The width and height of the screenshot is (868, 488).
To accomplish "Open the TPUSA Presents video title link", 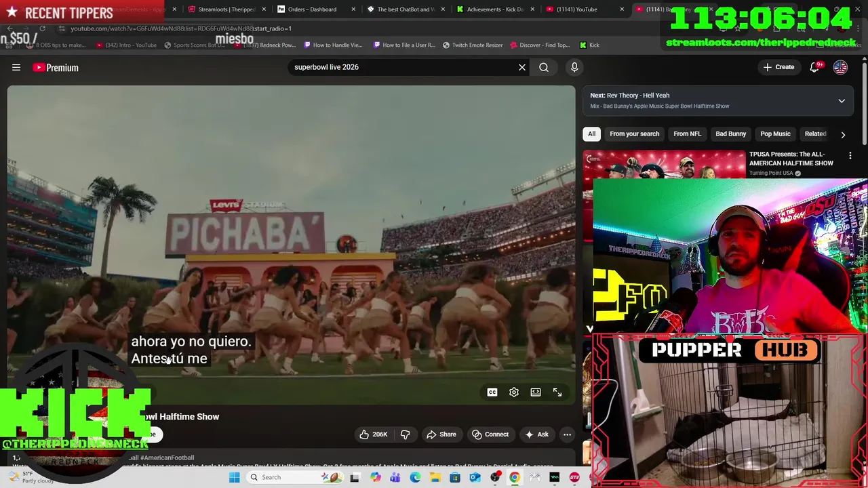I will tap(791, 159).
